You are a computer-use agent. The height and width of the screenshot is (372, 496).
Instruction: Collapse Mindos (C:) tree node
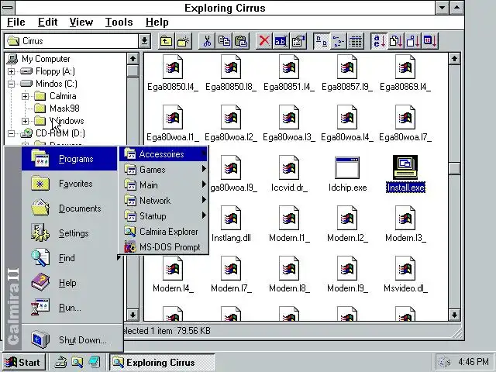pos(11,84)
